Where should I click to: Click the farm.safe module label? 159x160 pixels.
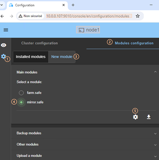point(34,93)
